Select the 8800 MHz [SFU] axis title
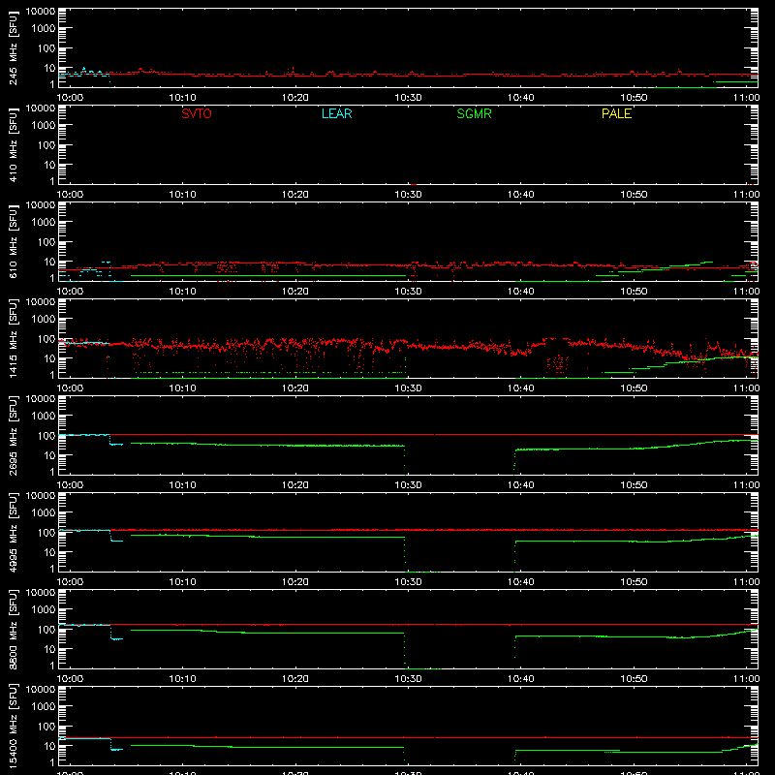The height and width of the screenshot is (775, 775). click(x=13, y=629)
